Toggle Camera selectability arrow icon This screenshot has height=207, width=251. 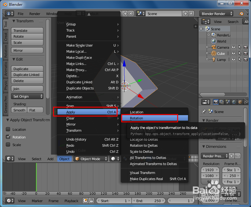[240, 47]
